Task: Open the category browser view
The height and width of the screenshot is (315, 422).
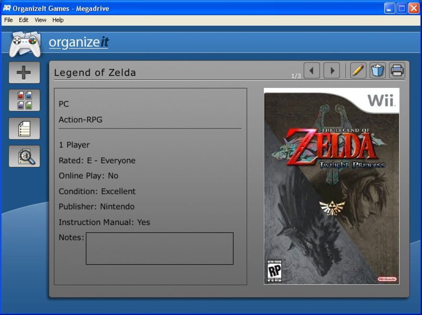Action: tap(24, 100)
